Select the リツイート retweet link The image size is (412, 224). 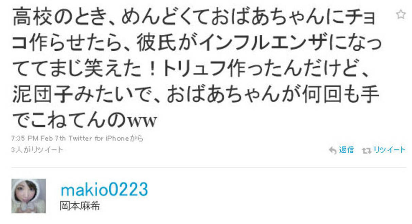coord(389,150)
